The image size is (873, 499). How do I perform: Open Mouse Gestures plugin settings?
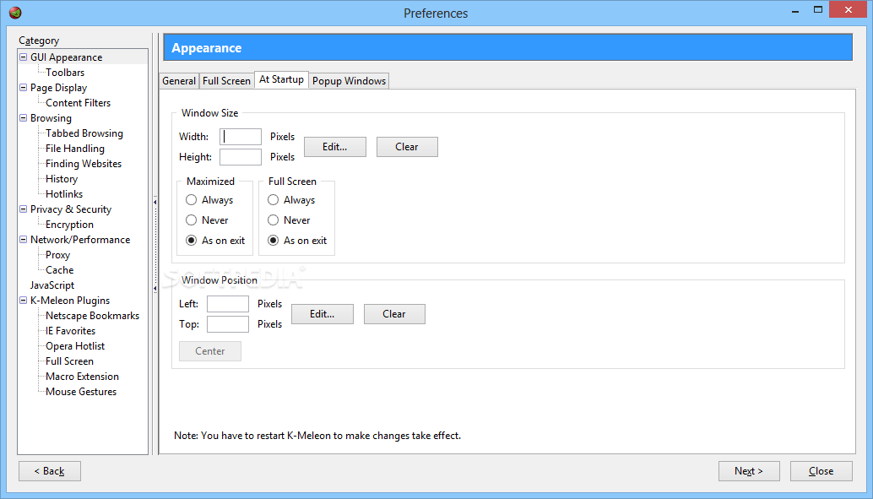[x=81, y=392]
